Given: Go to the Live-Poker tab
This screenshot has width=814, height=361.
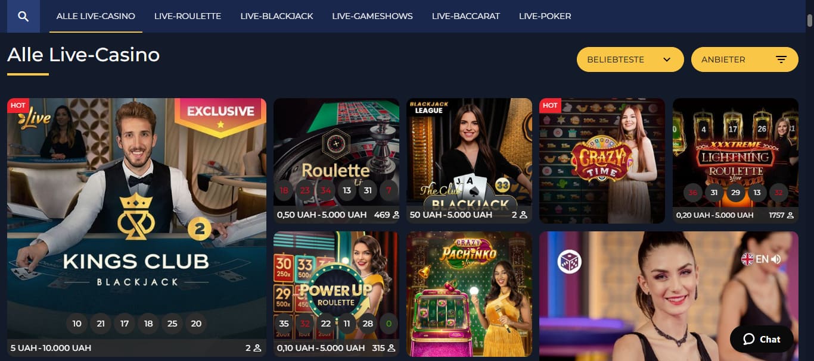Looking at the screenshot, I should tap(545, 16).
